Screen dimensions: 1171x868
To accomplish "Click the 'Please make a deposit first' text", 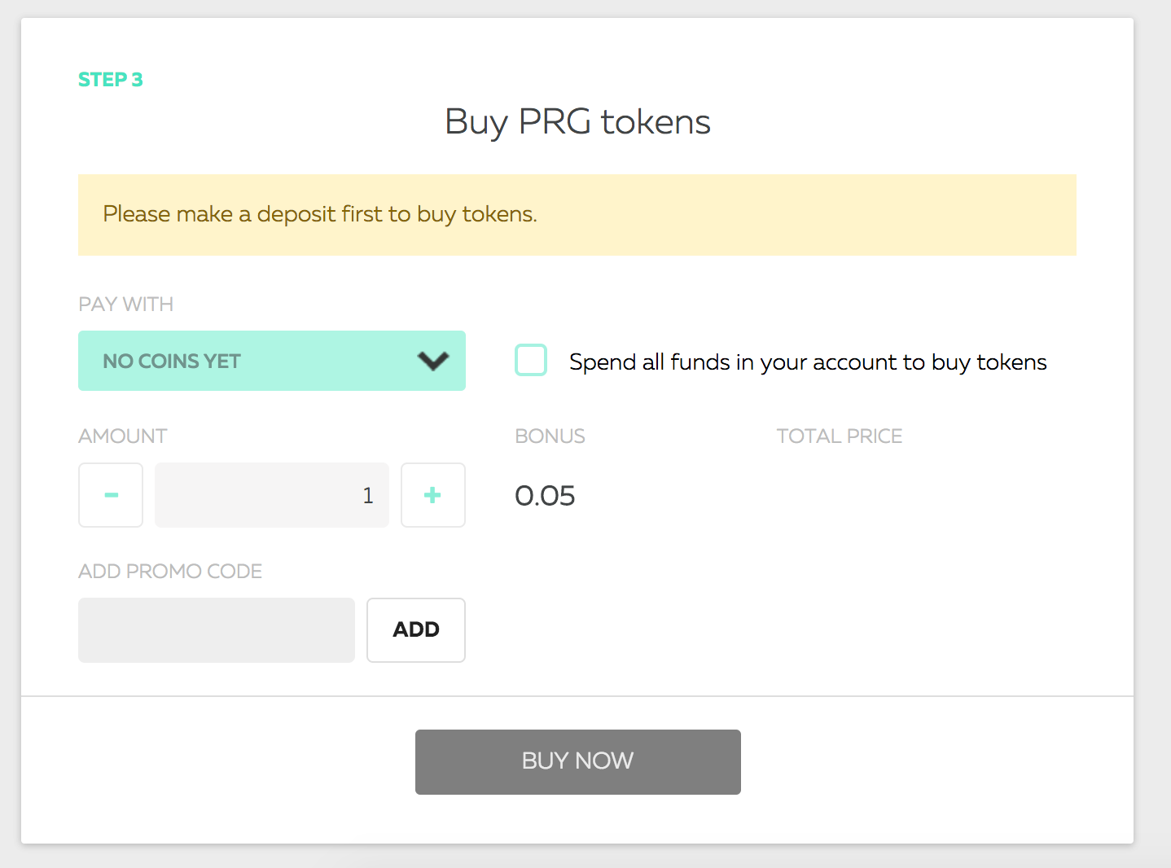I will point(320,214).
